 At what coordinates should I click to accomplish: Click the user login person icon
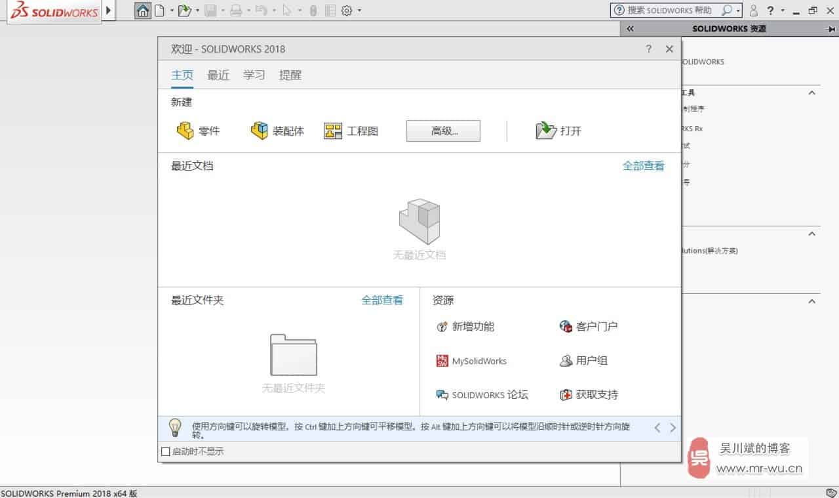tap(754, 10)
